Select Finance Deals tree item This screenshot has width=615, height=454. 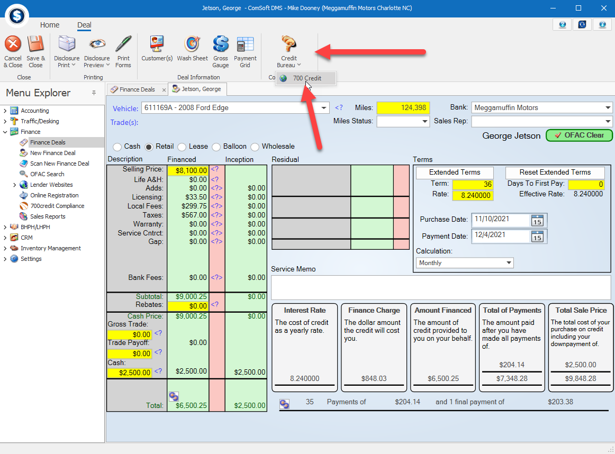click(48, 142)
